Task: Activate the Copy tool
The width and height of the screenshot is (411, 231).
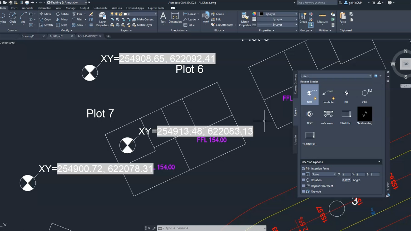Action: (x=45, y=19)
